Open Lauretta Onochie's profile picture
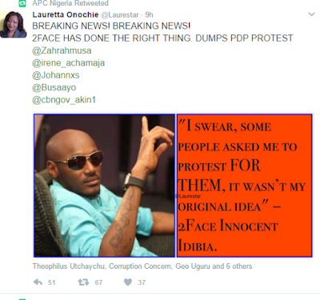 pyautogui.click(x=14, y=25)
